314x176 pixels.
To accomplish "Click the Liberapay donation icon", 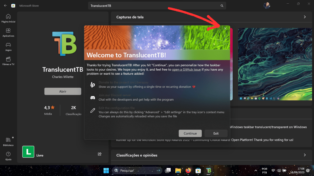I will pos(93,84).
